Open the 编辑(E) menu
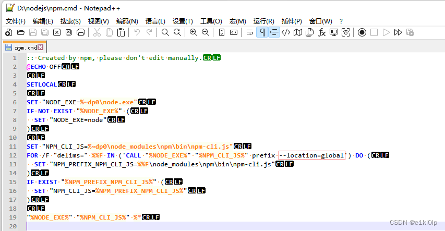The image size is (445, 231). (43, 21)
